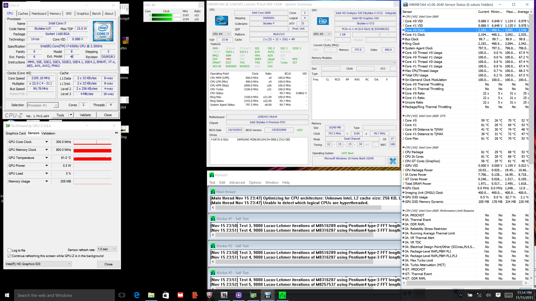Expand the GPU Core Clock sensor dropdown
This screenshot has height=301, width=536.
(47, 142)
